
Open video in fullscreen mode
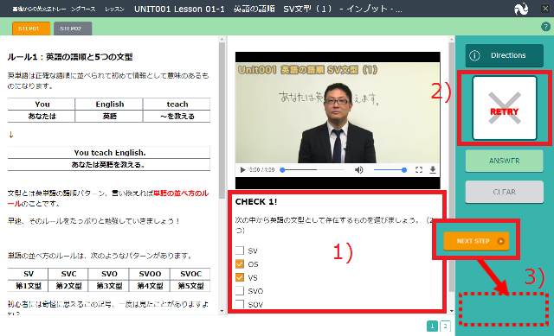pyautogui.click(x=419, y=170)
